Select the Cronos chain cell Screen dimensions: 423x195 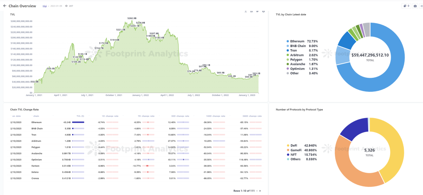click(x=35, y=178)
